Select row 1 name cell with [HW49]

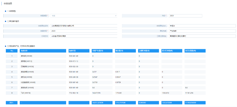[x=43, y=56]
